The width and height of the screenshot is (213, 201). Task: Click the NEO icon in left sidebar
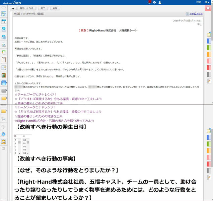pos(4,83)
